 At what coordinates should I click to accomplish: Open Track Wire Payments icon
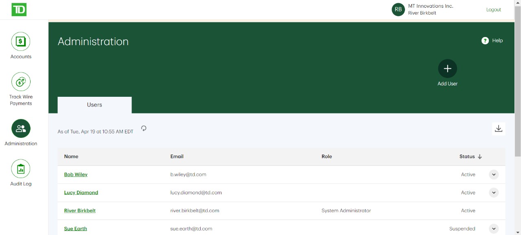(21, 82)
